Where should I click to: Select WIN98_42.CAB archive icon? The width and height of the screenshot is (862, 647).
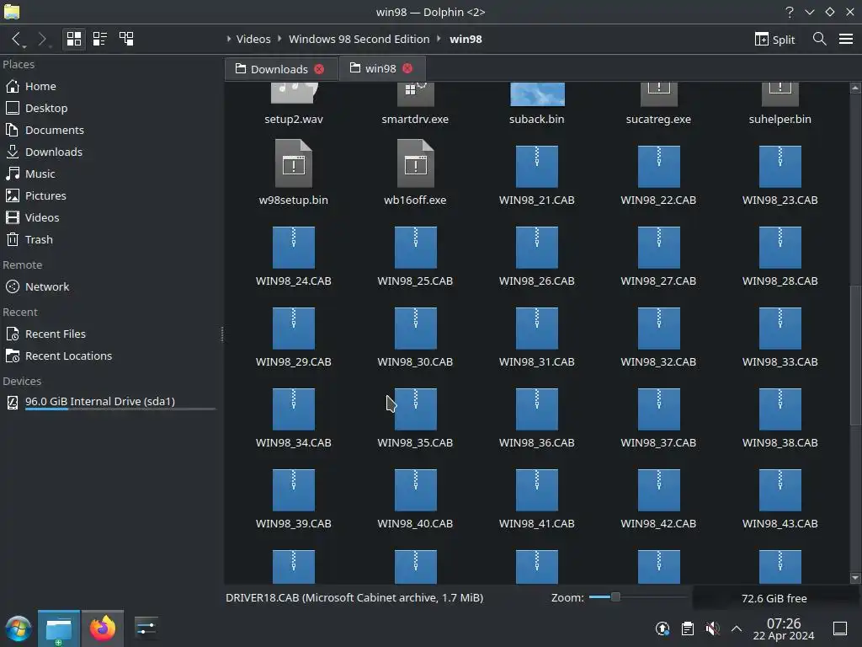point(658,489)
